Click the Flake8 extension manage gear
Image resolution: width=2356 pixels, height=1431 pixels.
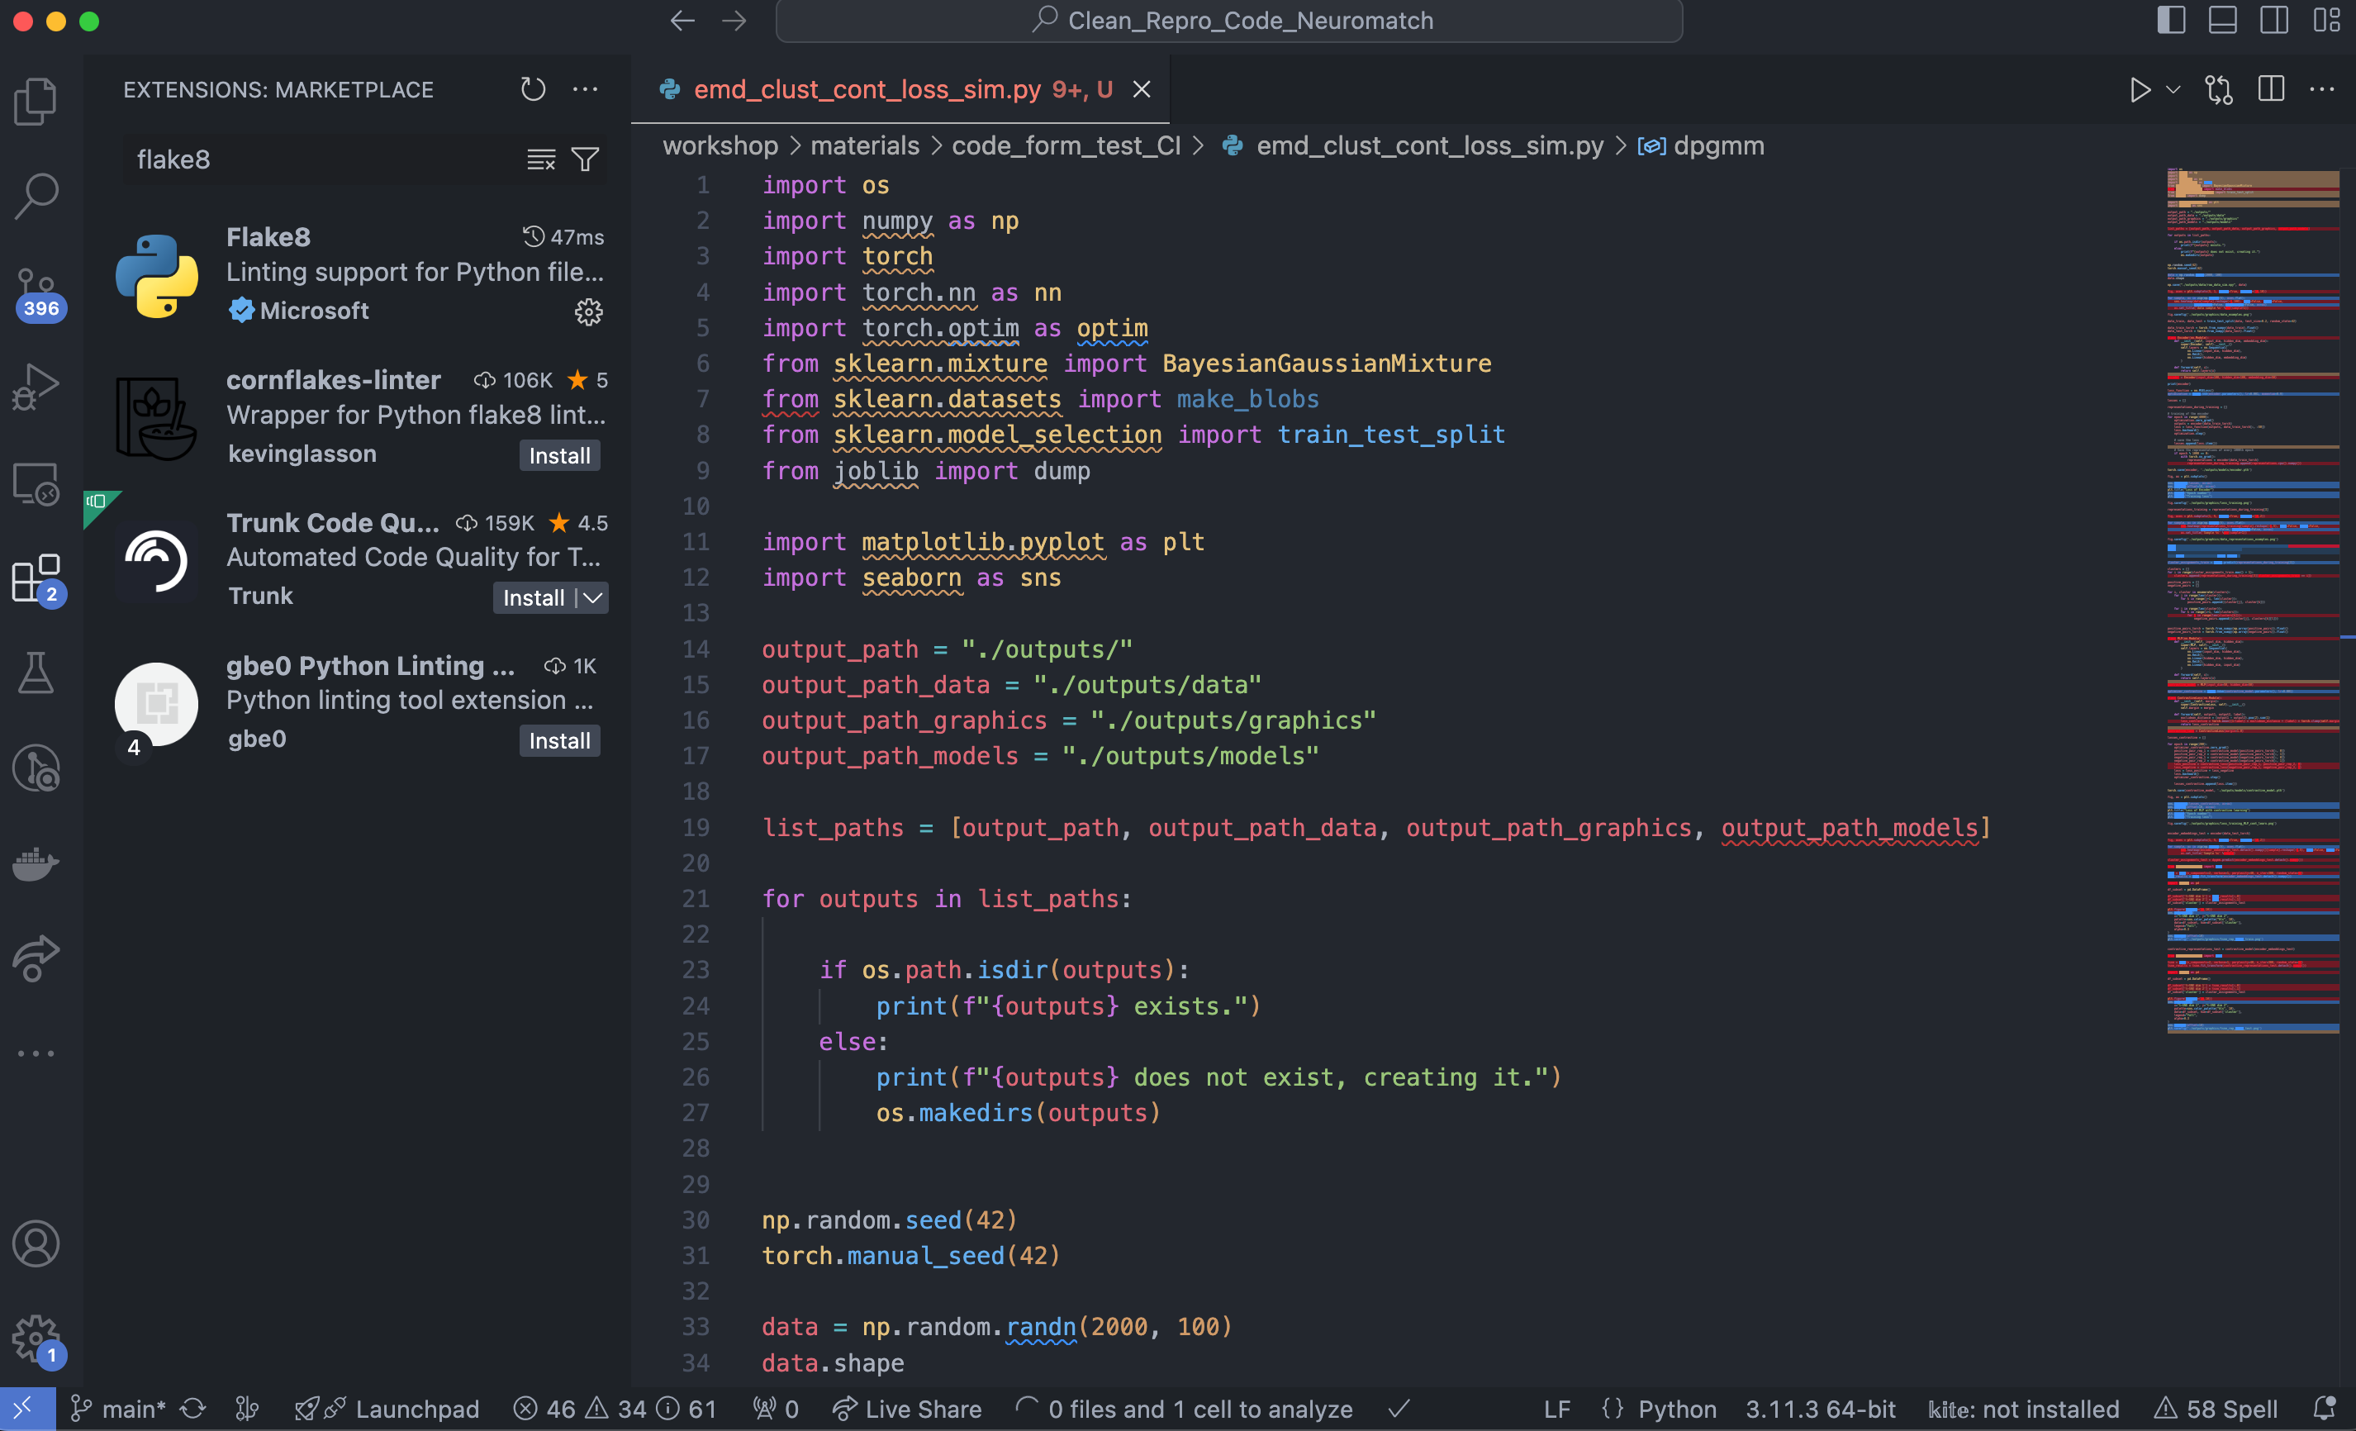[588, 311]
